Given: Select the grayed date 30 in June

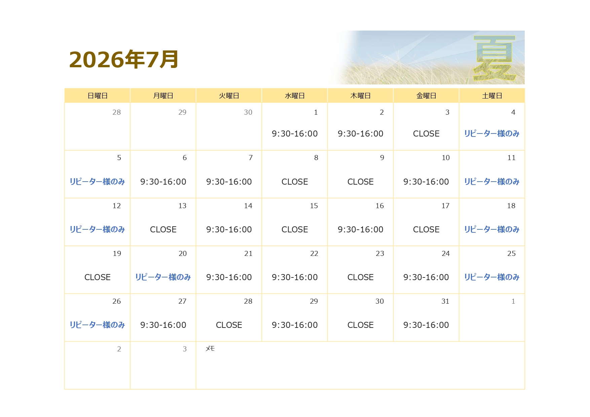Looking at the screenshot, I should 248,112.
